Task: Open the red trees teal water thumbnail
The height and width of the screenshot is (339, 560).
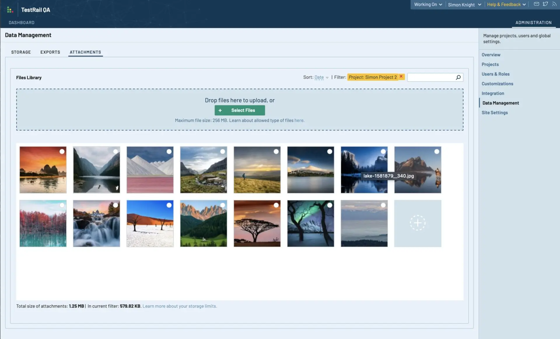Action: [43, 223]
